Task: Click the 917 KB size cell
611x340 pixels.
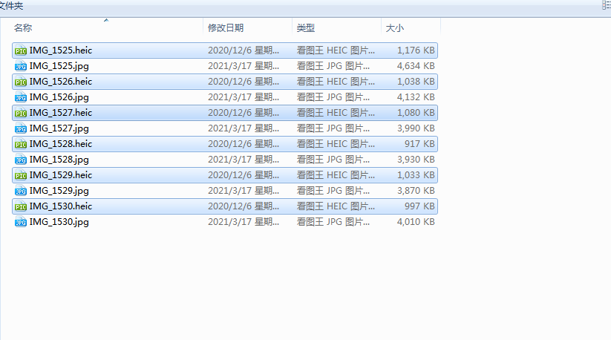Action: [419, 144]
